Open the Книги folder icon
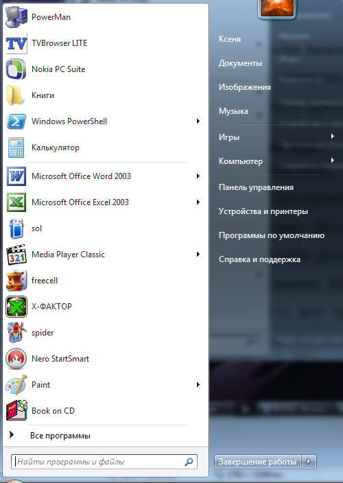 [16, 95]
